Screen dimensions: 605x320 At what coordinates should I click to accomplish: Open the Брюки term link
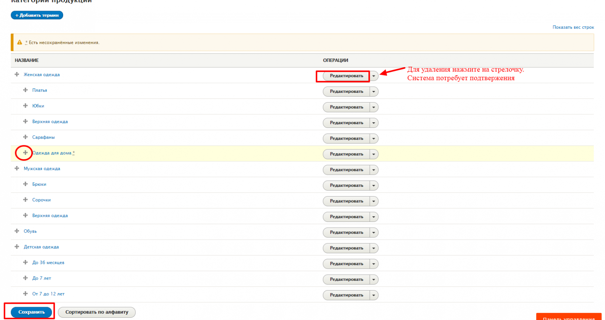[39, 184]
